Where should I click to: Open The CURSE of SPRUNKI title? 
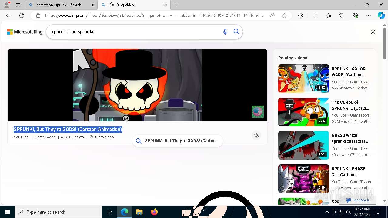pyautogui.click(x=350, y=105)
